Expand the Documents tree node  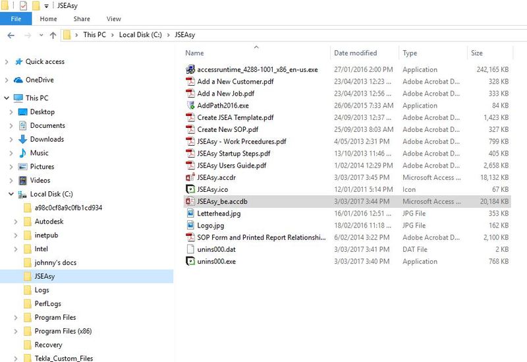point(11,126)
